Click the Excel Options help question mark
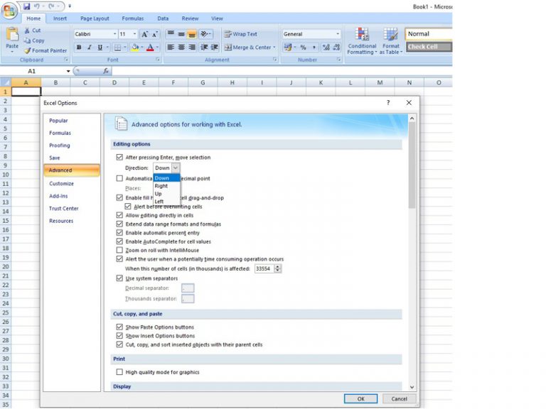 pos(388,102)
